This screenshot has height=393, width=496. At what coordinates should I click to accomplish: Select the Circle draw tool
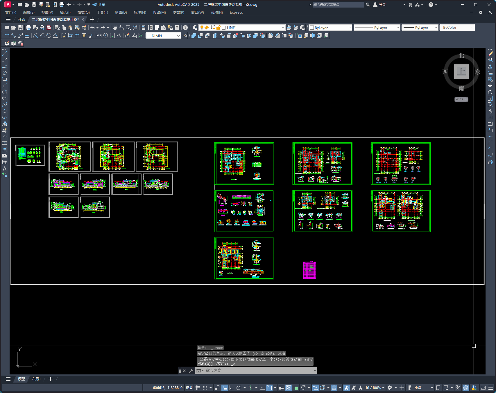point(5,92)
